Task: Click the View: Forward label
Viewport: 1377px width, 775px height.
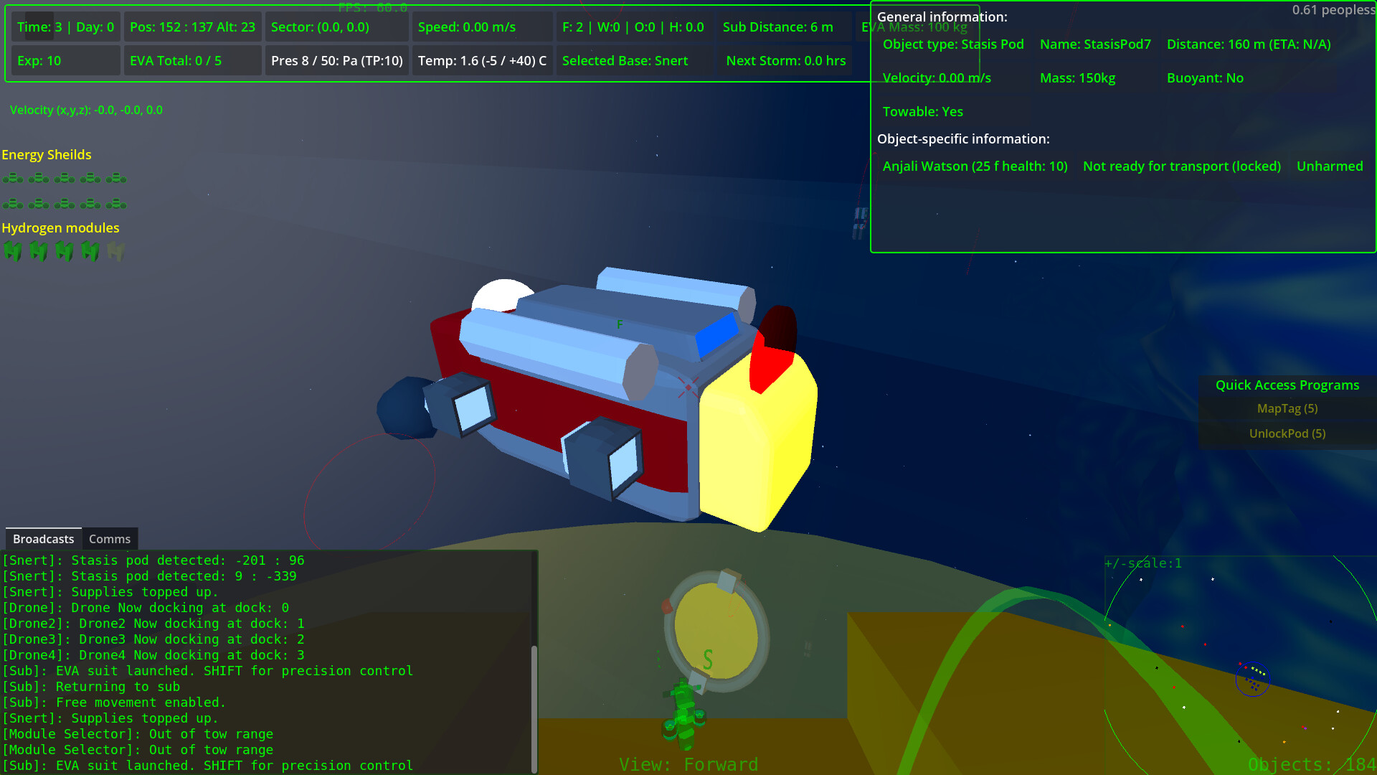Action: tap(688, 764)
